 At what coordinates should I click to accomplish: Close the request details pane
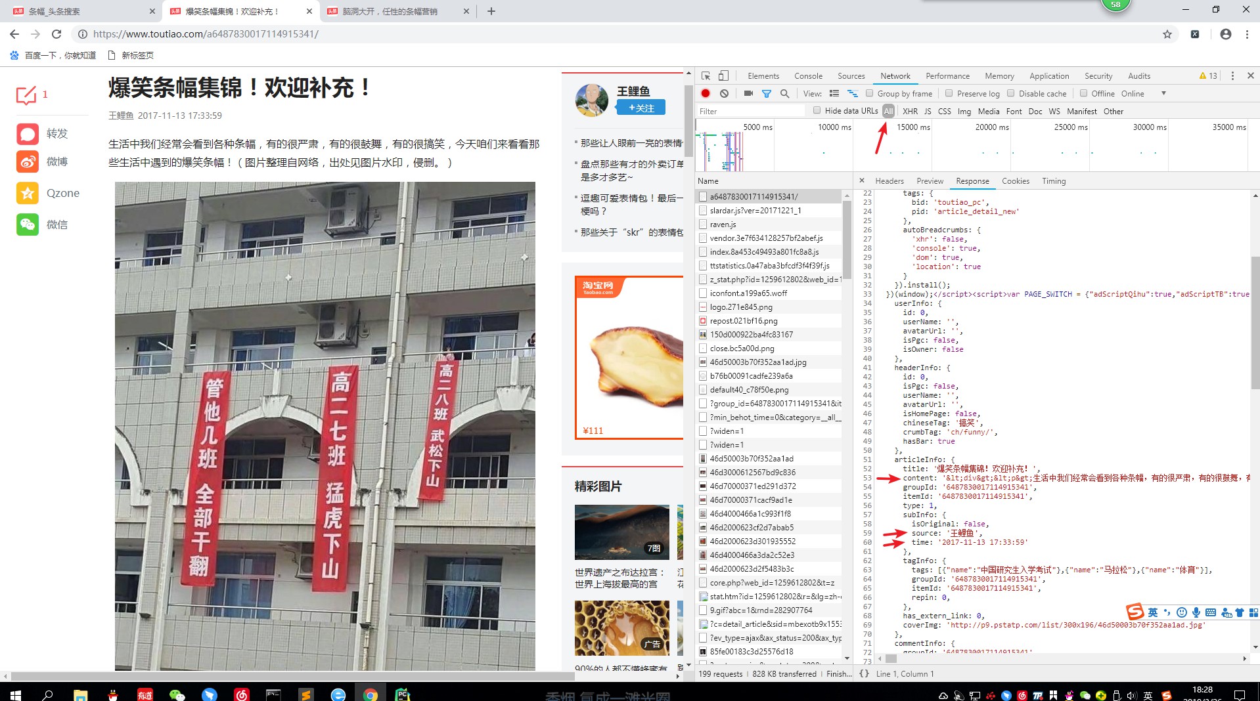862,181
